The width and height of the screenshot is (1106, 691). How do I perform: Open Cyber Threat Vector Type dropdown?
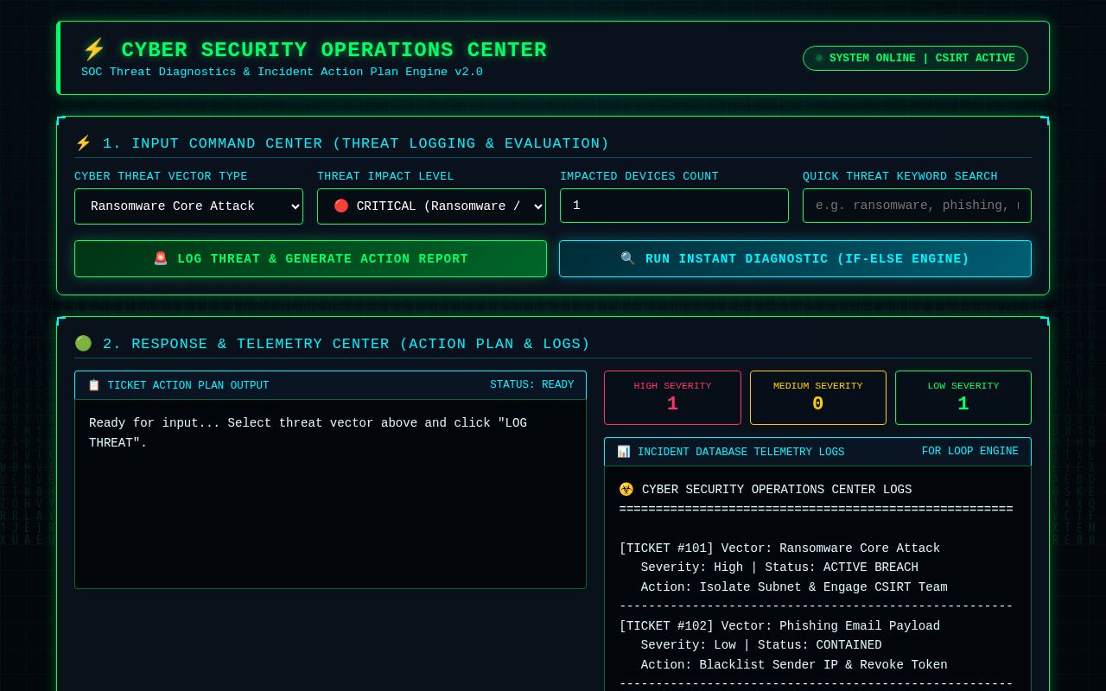point(188,206)
